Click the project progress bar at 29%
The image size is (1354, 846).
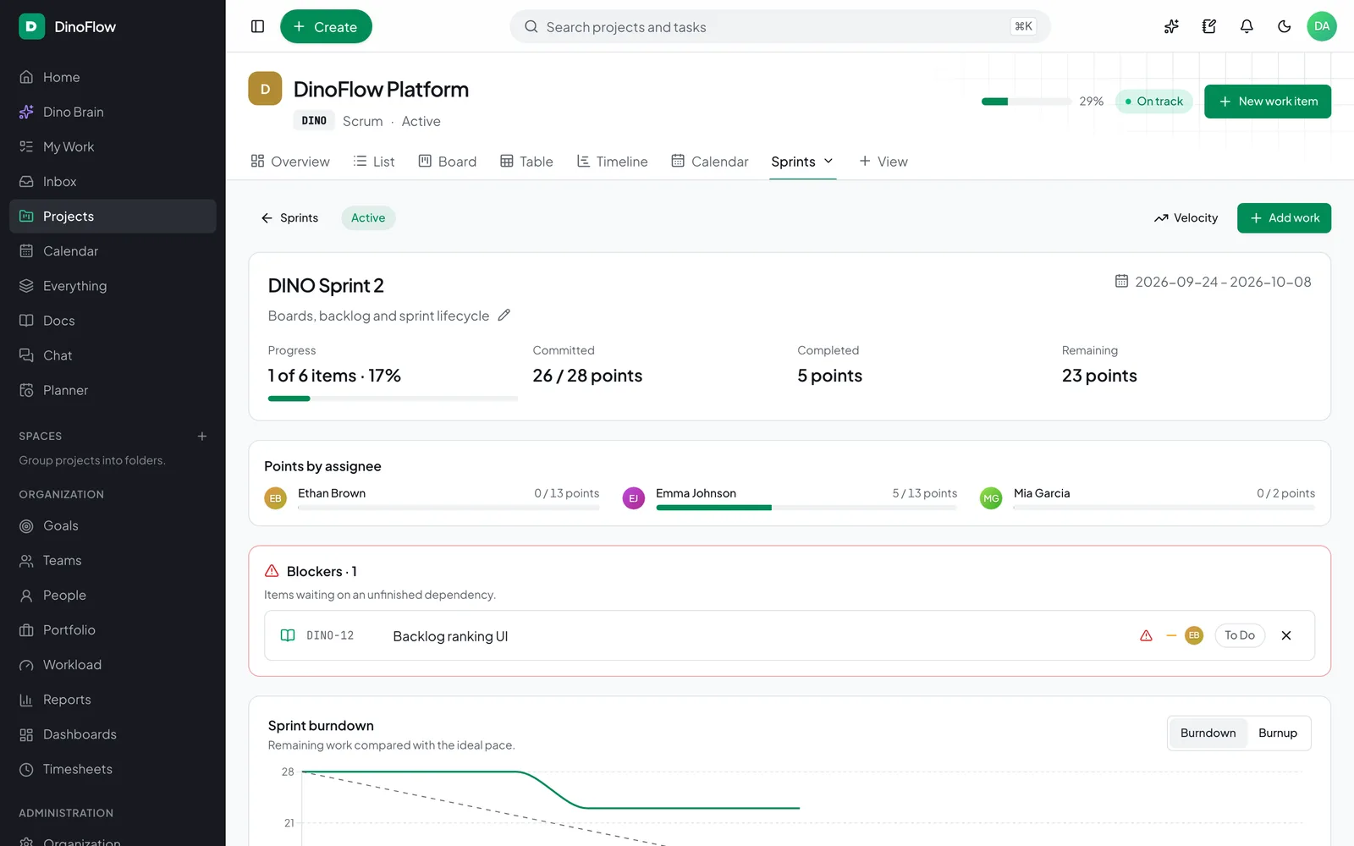(x=1027, y=102)
